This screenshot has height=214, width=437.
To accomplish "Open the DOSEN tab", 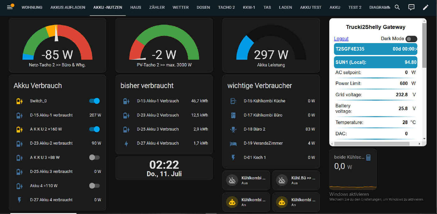I will tap(203, 7).
